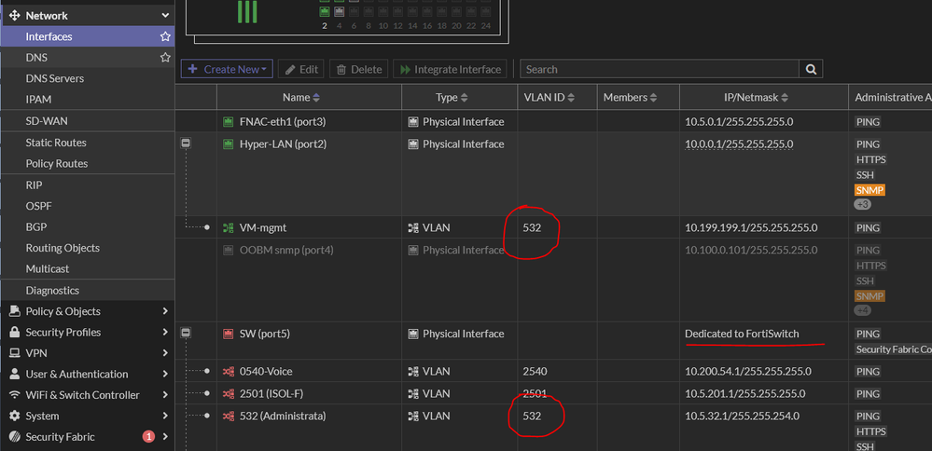Click the search magnifier icon
This screenshot has width=932, height=451.
pos(811,70)
